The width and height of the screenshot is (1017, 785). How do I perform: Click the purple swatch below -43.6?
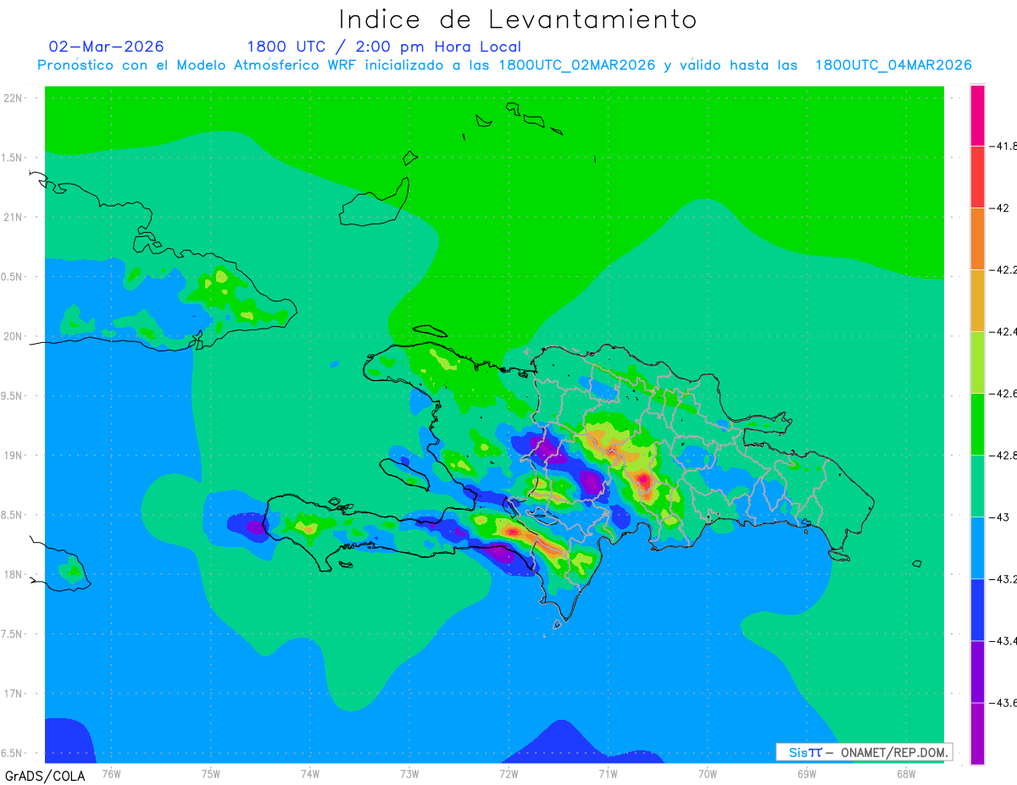[977, 732]
